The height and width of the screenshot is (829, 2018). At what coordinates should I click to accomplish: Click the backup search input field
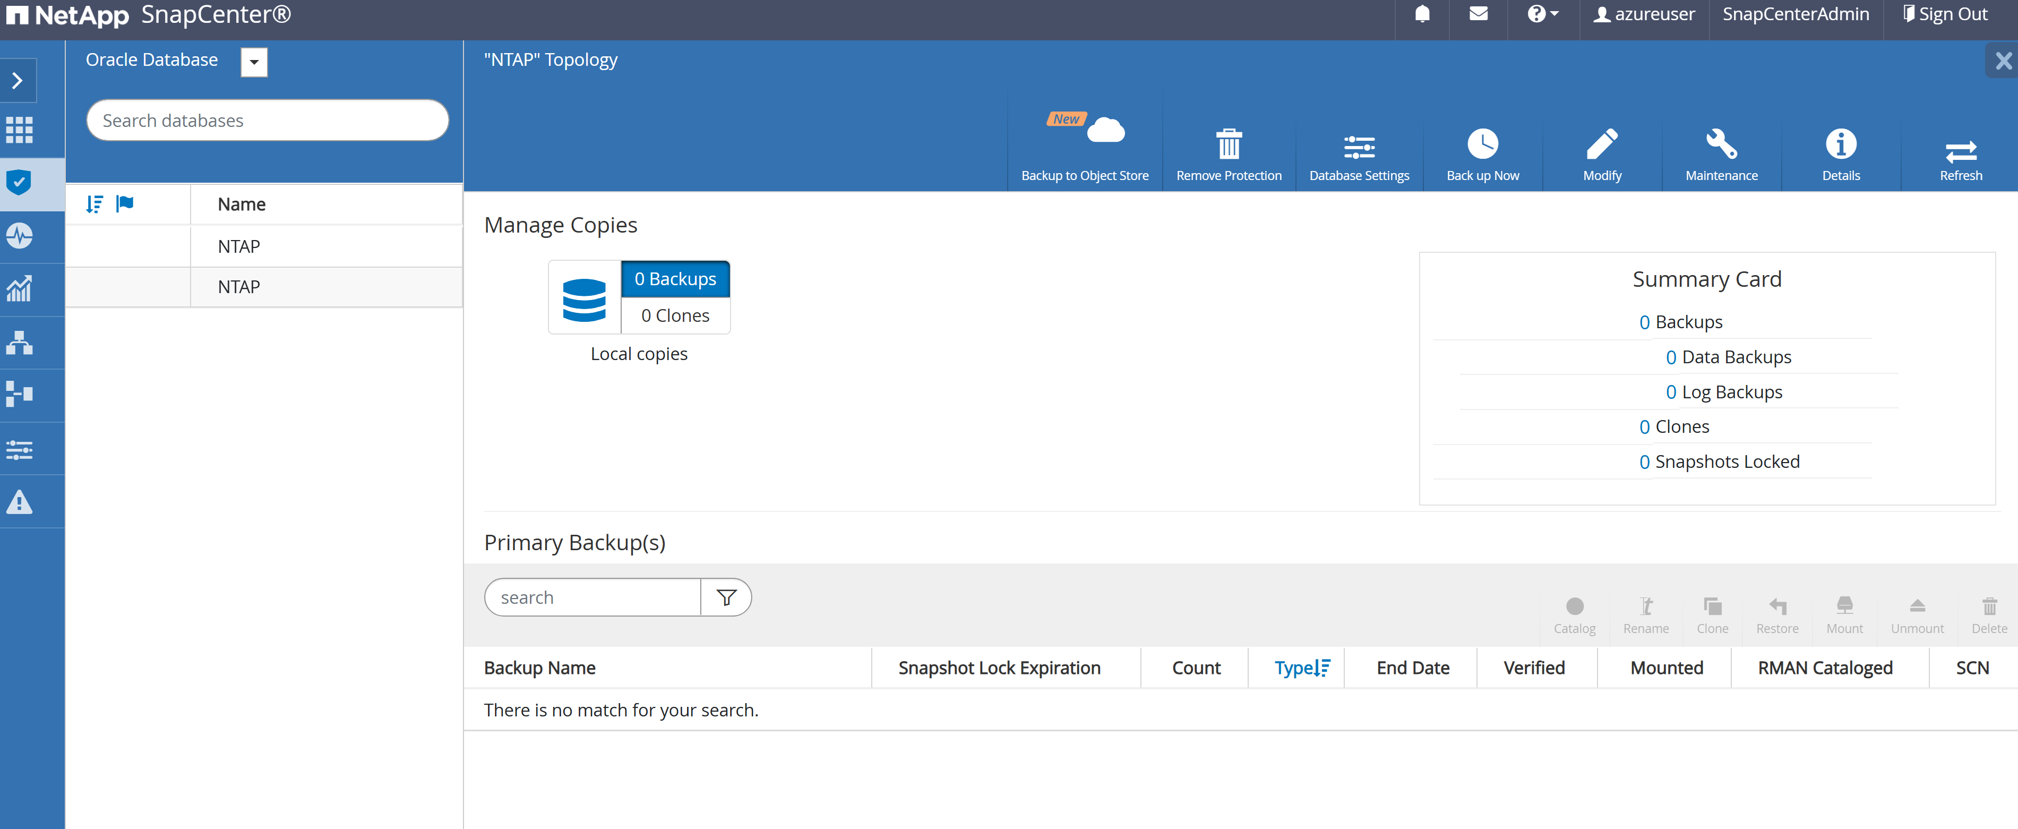tap(591, 596)
